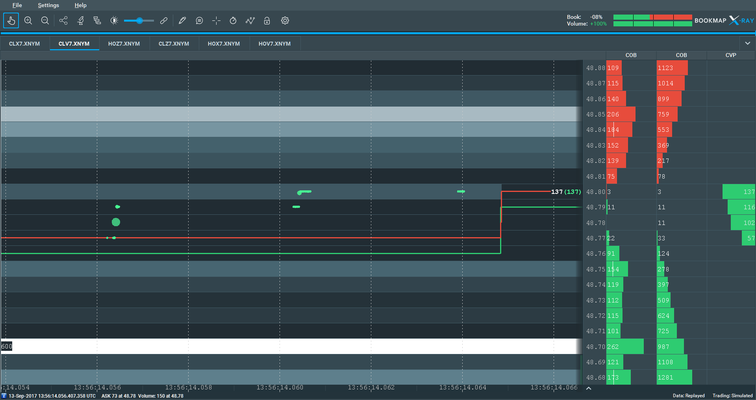The height and width of the screenshot is (400, 756).
Task: Adjust the contrast slider handle
Action: pos(139,20)
